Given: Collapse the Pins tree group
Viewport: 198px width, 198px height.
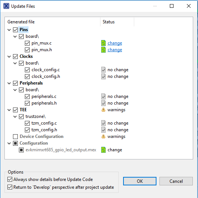Looking at the screenshot, I should coord(9,30).
